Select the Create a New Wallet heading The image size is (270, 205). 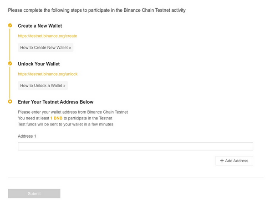pos(40,26)
